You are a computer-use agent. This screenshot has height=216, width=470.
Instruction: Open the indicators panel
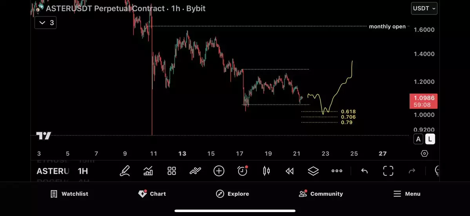[148, 171]
